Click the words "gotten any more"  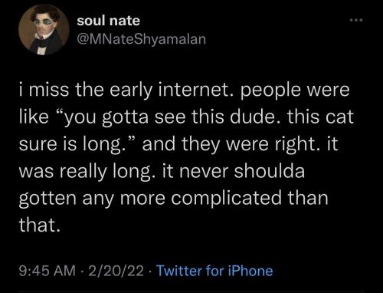pyautogui.click(x=92, y=199)
